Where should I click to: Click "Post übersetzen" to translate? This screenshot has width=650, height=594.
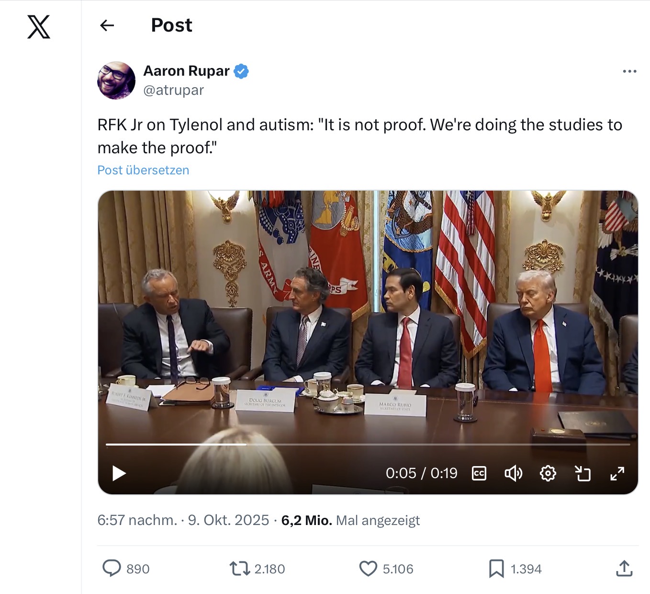[143, 170]
